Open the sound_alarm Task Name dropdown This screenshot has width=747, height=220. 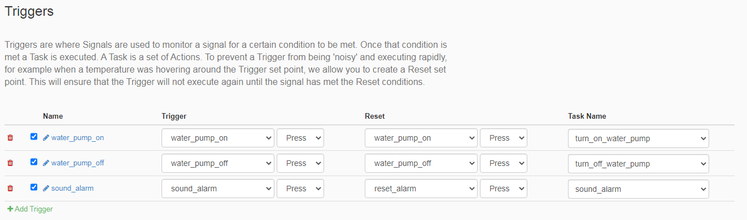click(639, 189)
